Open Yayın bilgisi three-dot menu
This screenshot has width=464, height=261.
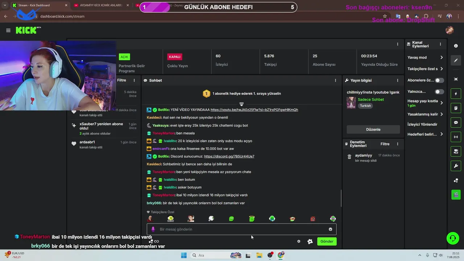pos(397,80)
